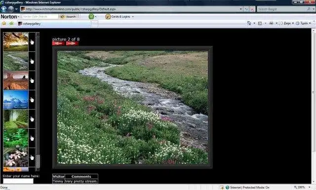Click the 'Visitor' column header
The width and height of the screenshot is (316, 190).
pyautogui.click(x=58, y=177)
